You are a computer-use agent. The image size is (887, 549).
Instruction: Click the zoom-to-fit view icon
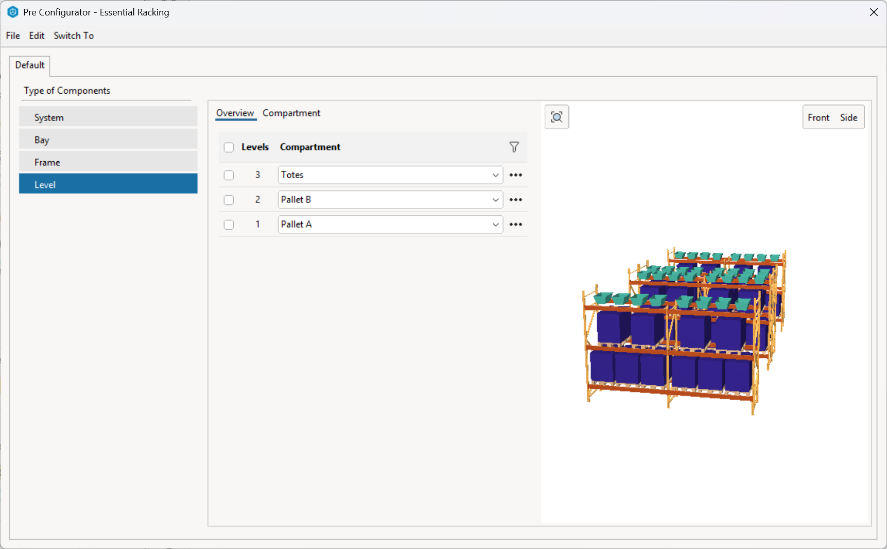point(556,117)
